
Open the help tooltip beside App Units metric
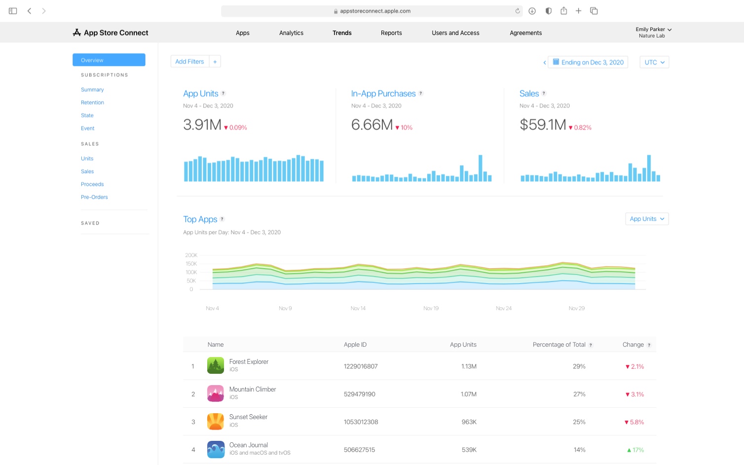point(223,93)
